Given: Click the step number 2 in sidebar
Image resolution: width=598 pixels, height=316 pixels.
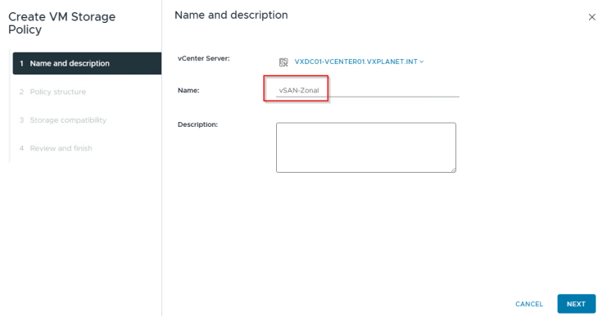Looking at the screenshot, I should (x=21, y=92).
